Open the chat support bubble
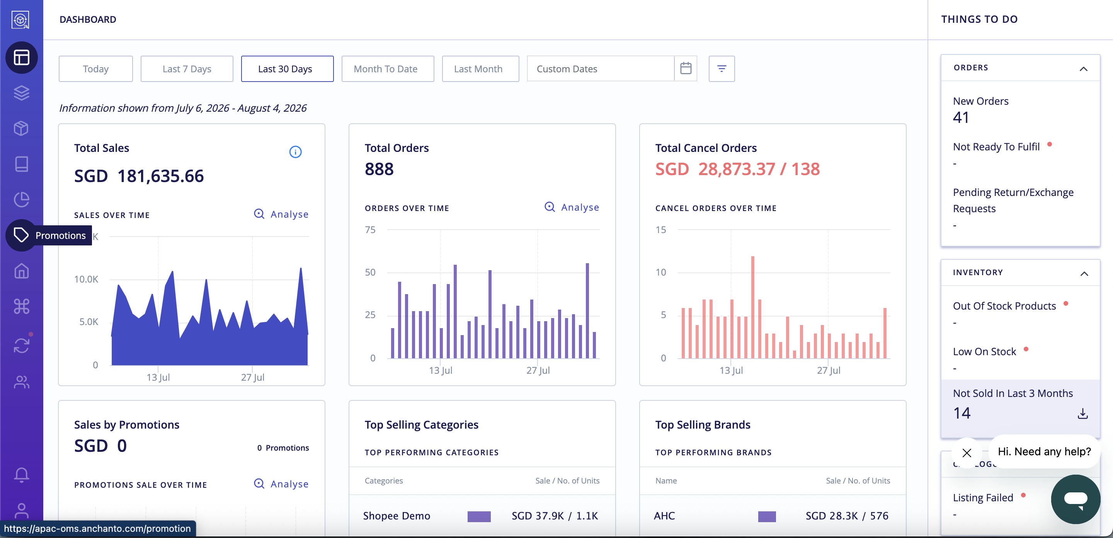1113x538 pixels. (x=1076, y=499)
